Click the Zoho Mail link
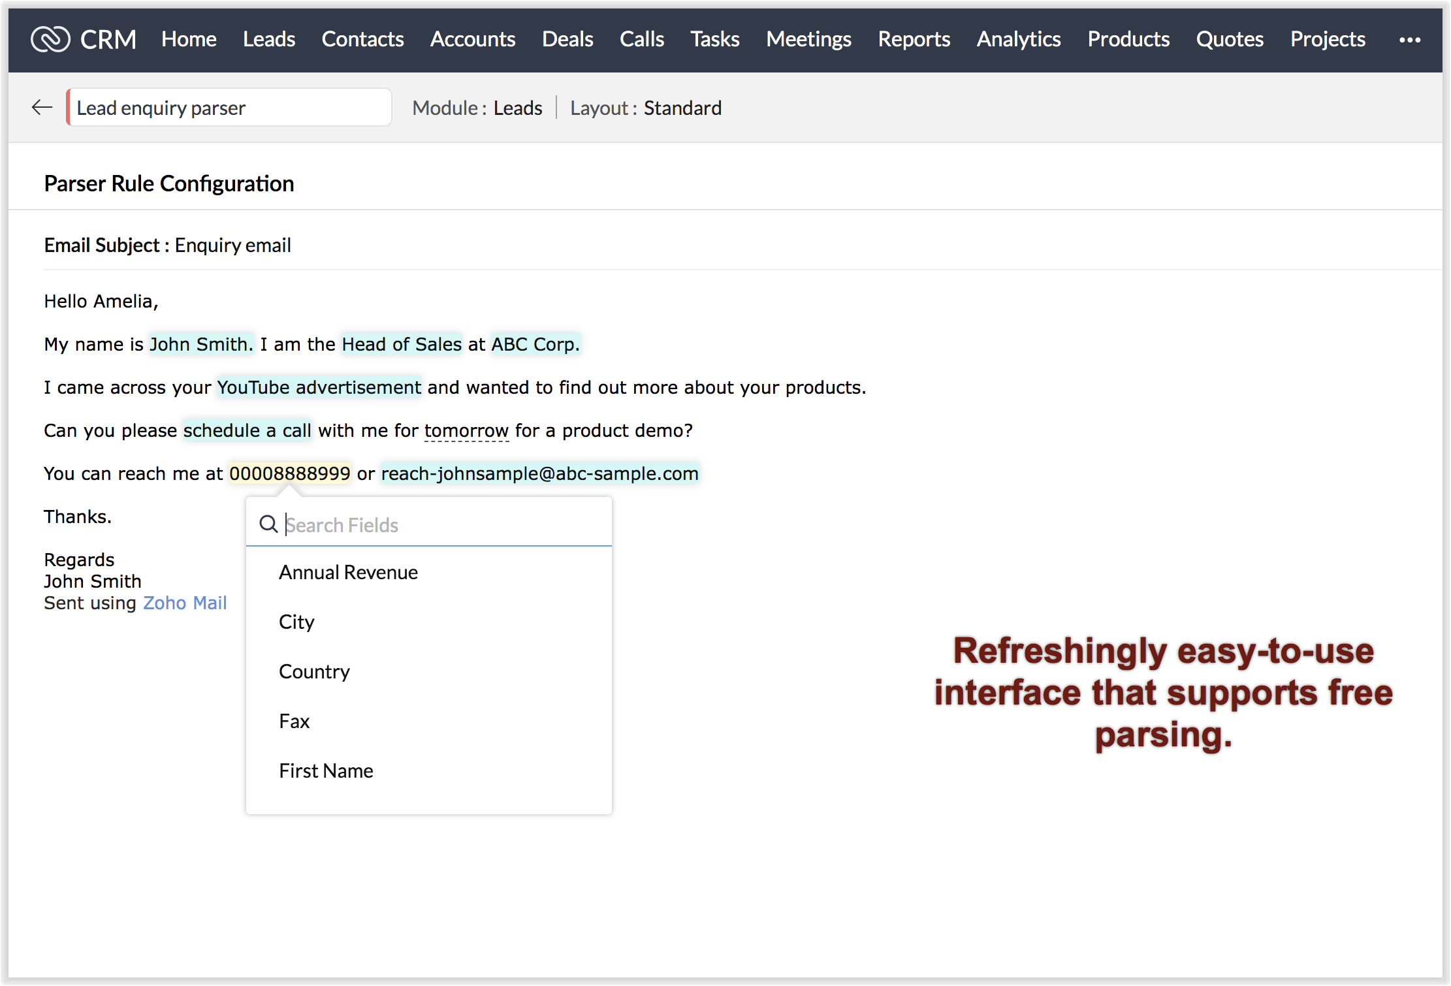The height and width of the screenshot is (986, 1451). [185, 603]
